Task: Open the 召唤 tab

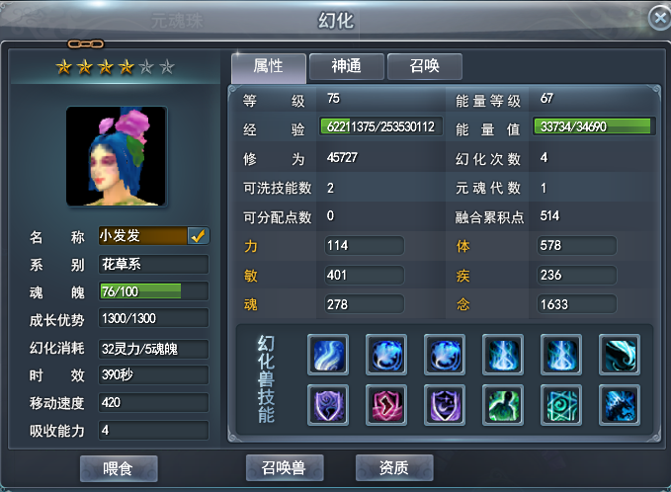Action: point(425,66)
